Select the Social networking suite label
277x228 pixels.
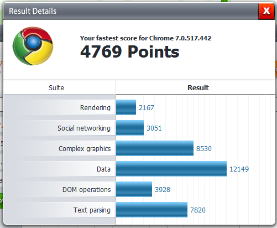pos(84,128)
